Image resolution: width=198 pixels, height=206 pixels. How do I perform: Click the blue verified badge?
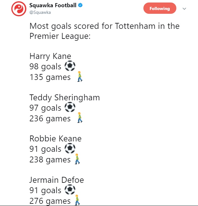pyautogui.click(x=80, y=5)
